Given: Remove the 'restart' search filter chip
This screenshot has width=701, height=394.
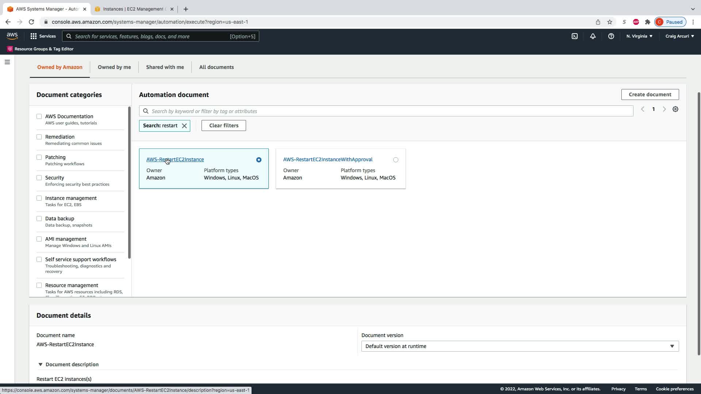Looking at the screenshot, I should (x=184, y=126).
